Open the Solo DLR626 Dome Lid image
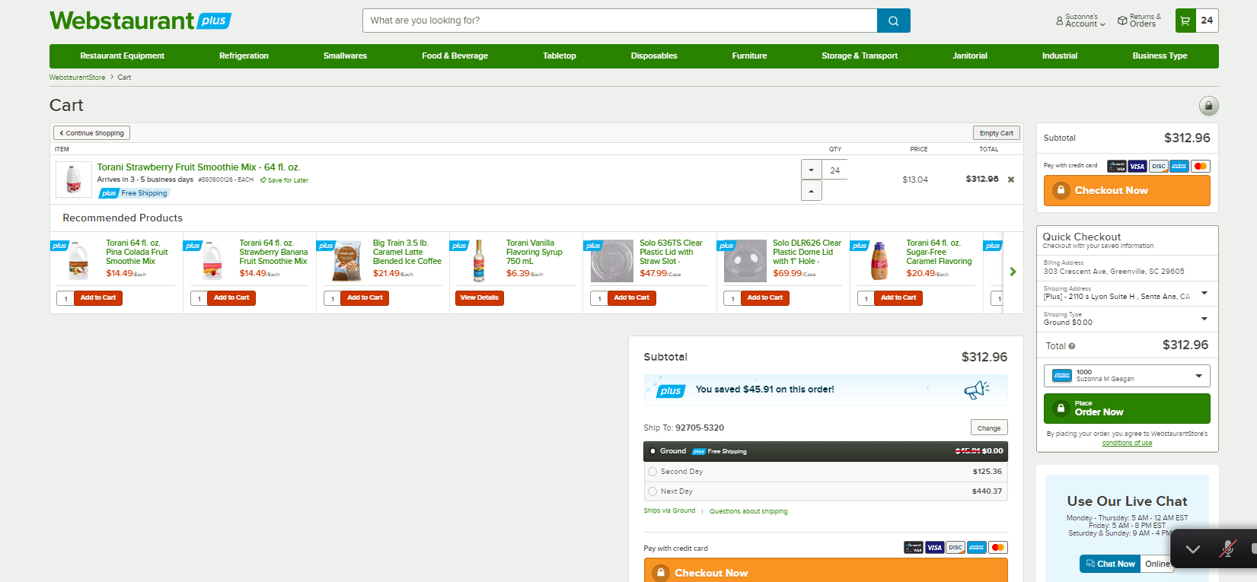 point(745,261)
